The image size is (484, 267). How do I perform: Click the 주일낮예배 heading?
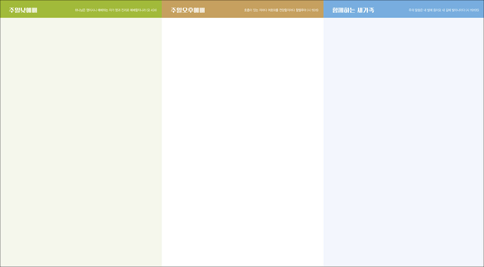tap(23, 10)
